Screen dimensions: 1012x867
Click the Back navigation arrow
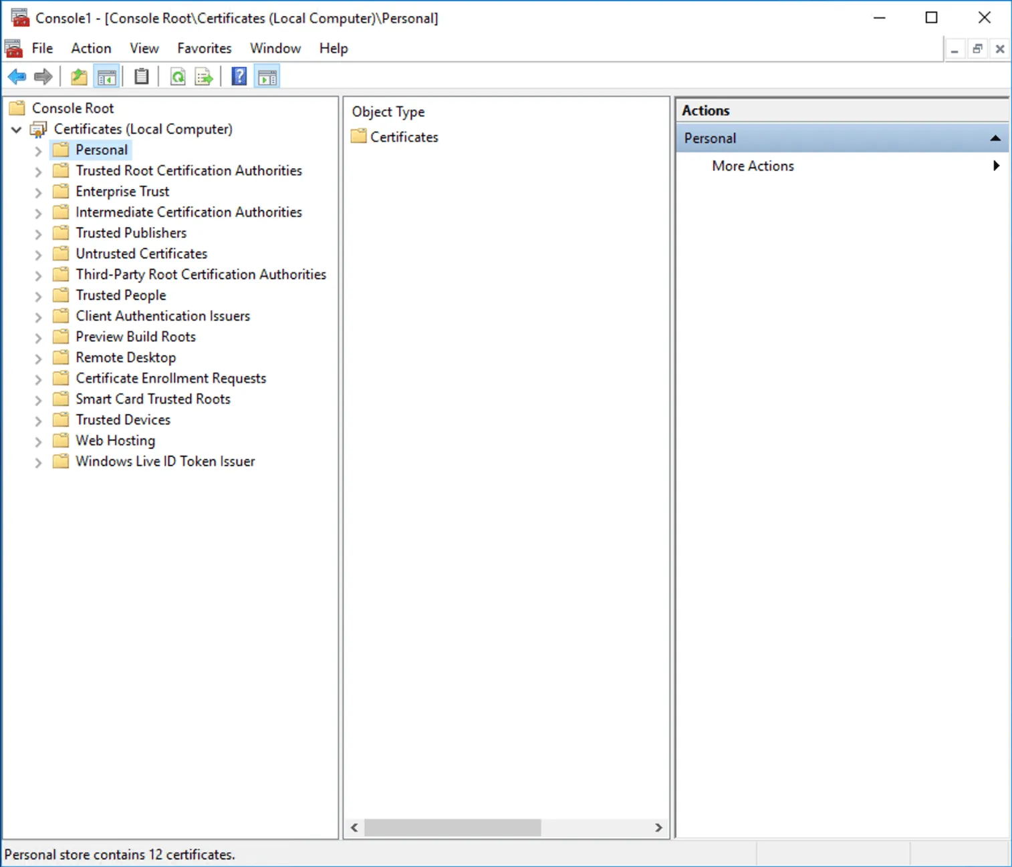[x=17, y=75]
